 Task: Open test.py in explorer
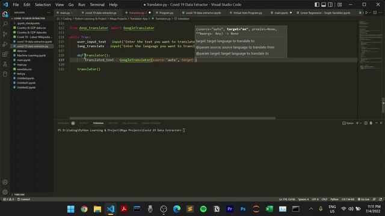[21, 74]
